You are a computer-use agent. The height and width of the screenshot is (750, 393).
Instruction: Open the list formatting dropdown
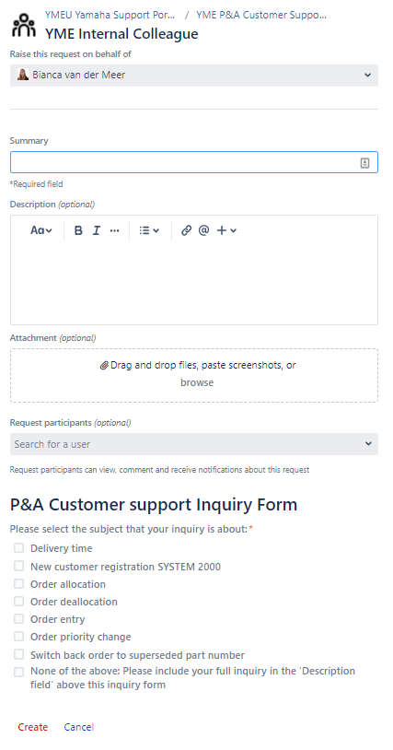tap(149, 230)
